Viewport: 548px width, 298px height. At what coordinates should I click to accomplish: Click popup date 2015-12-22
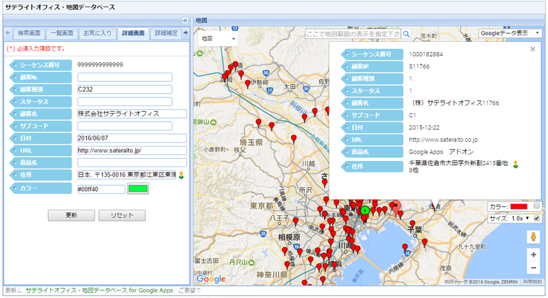424,127
